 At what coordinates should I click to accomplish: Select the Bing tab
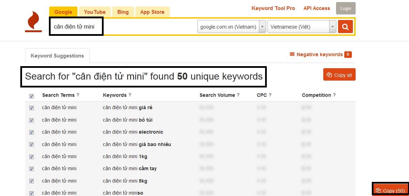pyautogui.click(x=123, y=12)
